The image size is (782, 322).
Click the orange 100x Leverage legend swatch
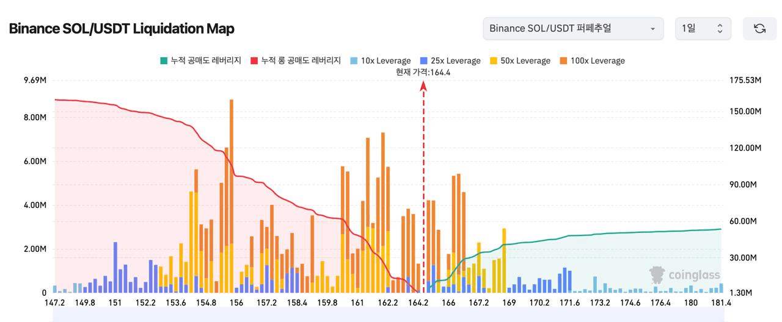click(563, 60)
